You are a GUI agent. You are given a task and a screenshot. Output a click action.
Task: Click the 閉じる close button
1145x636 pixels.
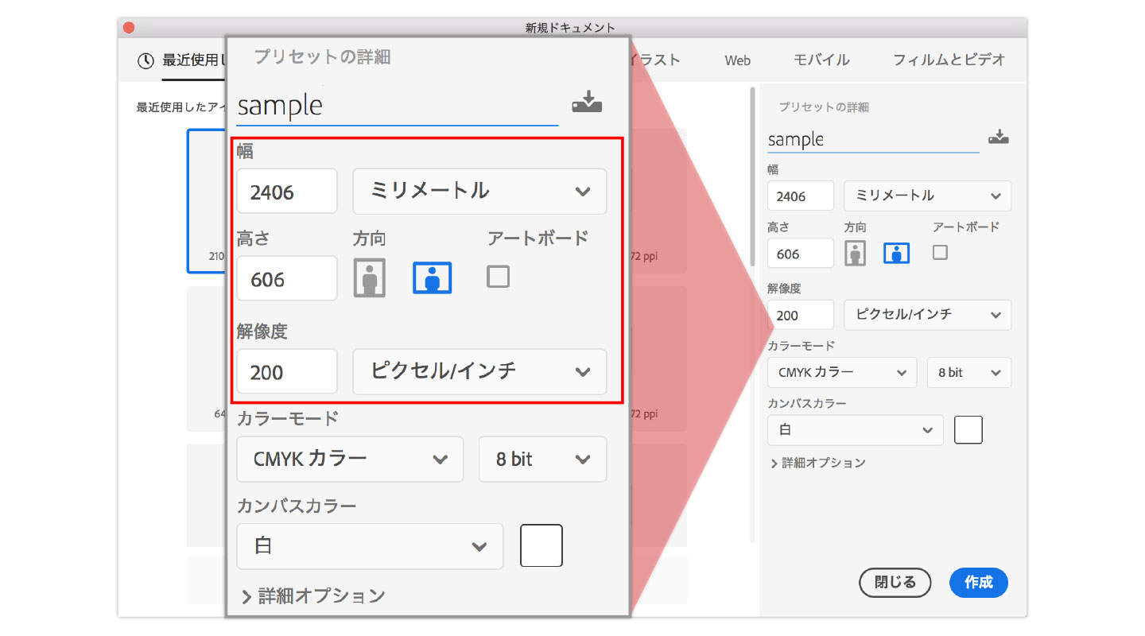(895, 583)
